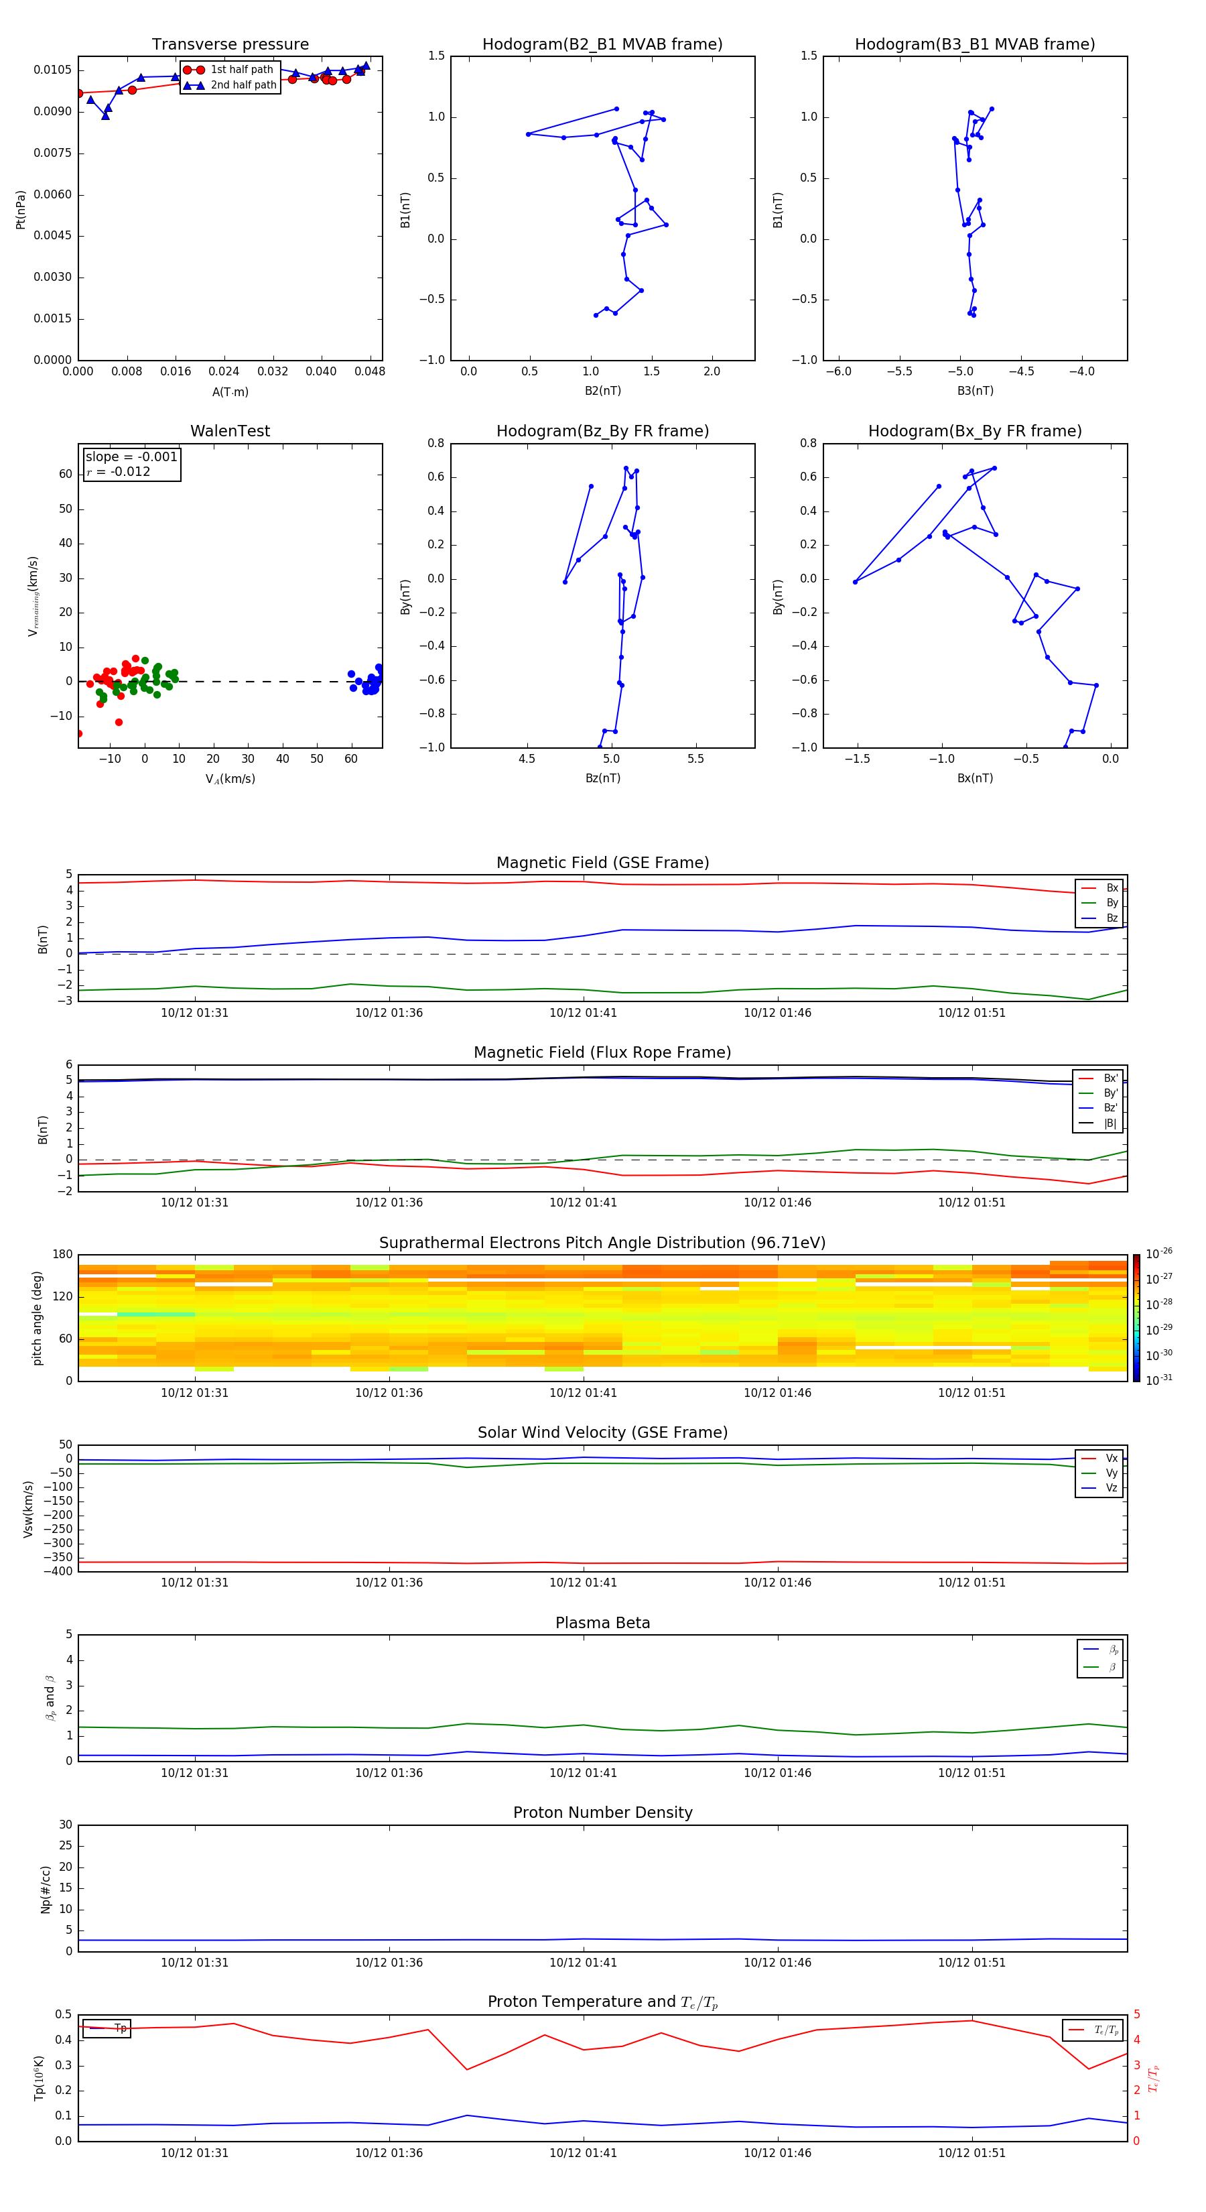Click the 'Hodogram(B3_B1 MVAB frame)' title
Screen dimensions: 1206x2212
[975, 45]
